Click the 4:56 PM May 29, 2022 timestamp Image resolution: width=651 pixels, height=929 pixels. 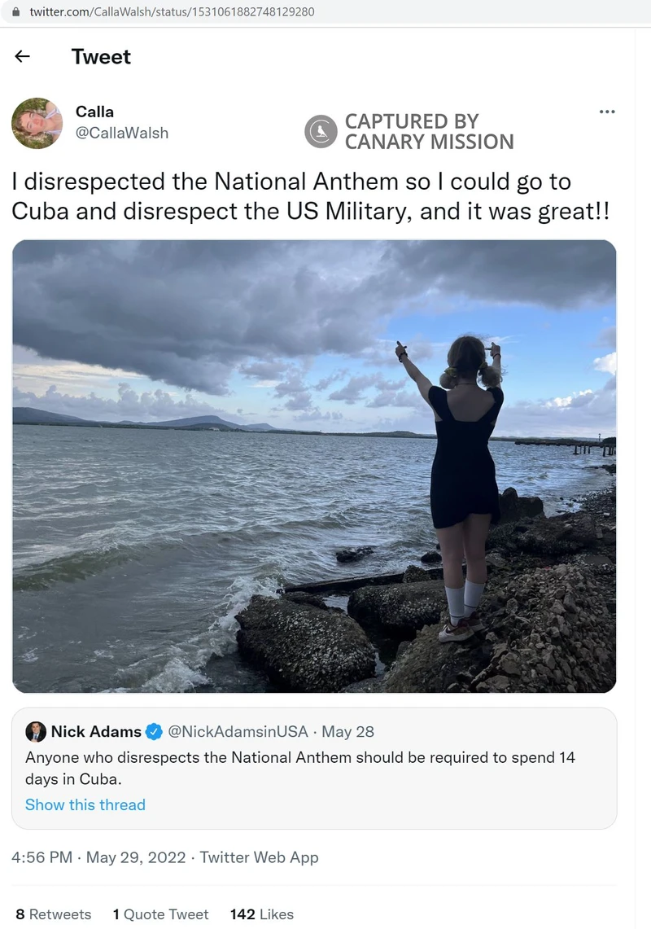(98, 857)
